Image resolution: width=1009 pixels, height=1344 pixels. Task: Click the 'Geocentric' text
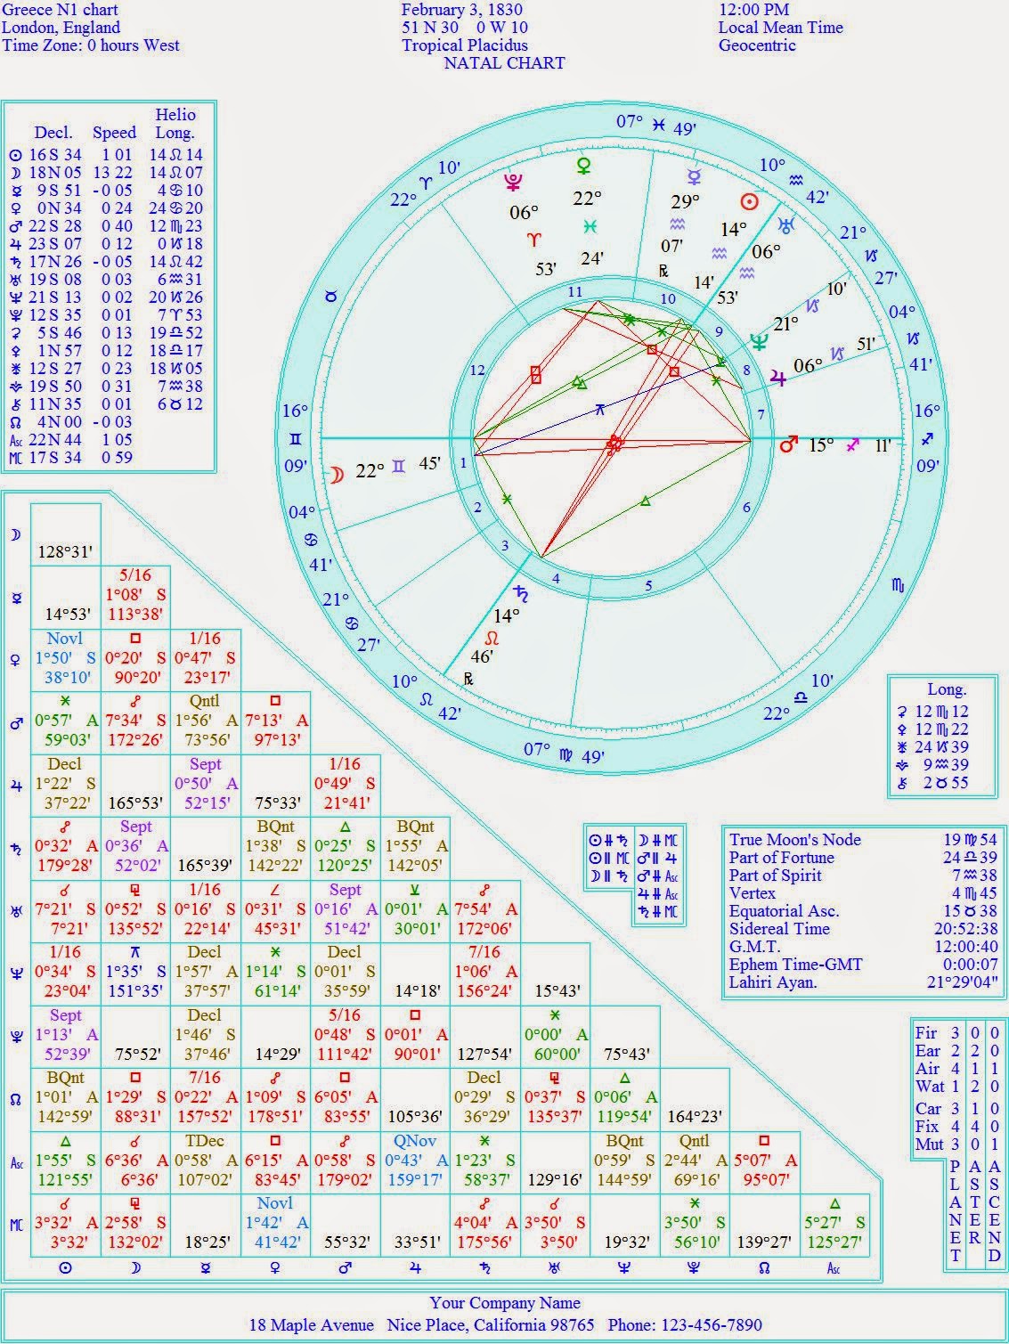coord(757,45)
